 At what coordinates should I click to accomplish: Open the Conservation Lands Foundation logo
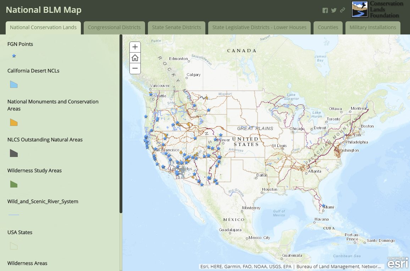(377, 9)
